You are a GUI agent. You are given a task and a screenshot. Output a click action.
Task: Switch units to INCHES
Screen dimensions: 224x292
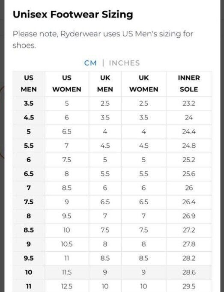(x=124, y=63)
